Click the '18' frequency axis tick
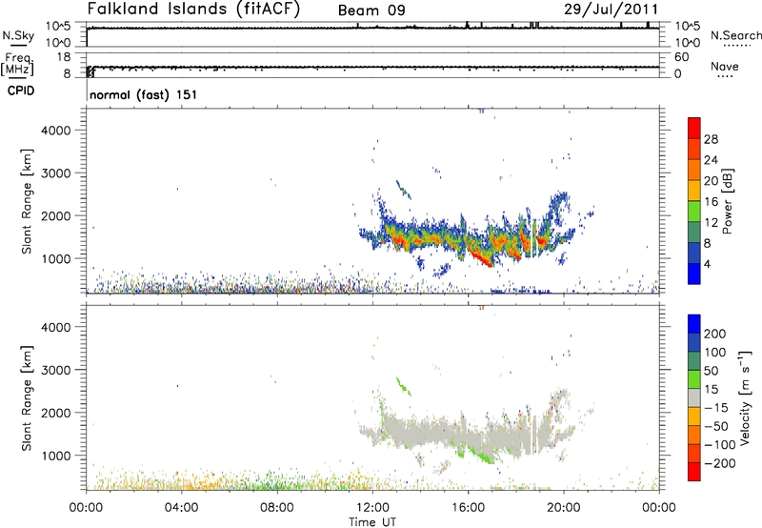This screenshot has width=762, height=528. click(x=64, y=57)
